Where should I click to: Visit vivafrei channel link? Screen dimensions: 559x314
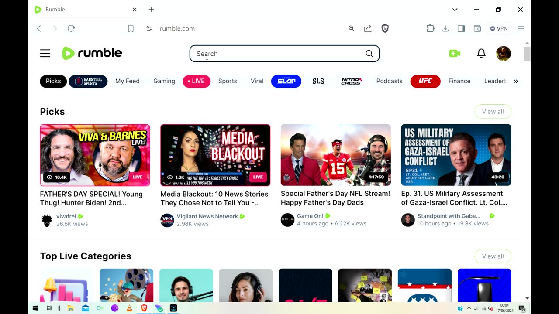click(x=66, y=216)
